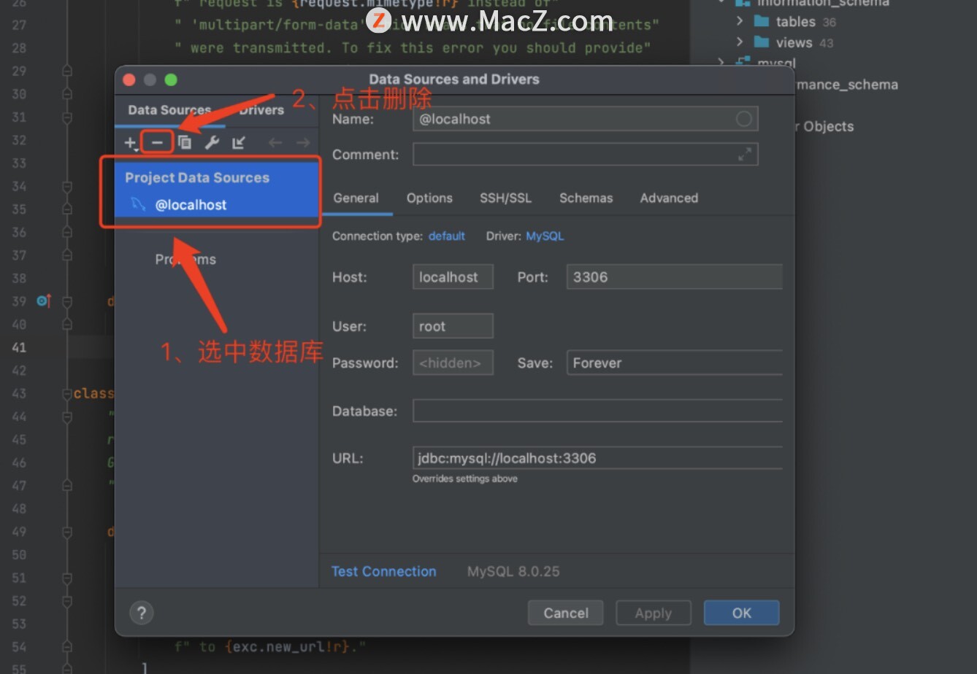Toggle the code fold marker at line 29
This screenshot has width=977, height=674.
67,71
